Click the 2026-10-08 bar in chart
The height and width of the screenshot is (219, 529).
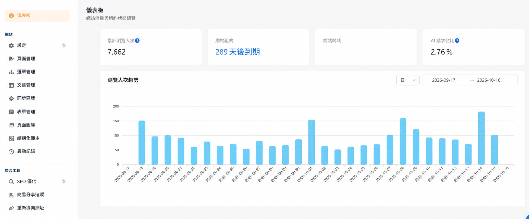403,141
